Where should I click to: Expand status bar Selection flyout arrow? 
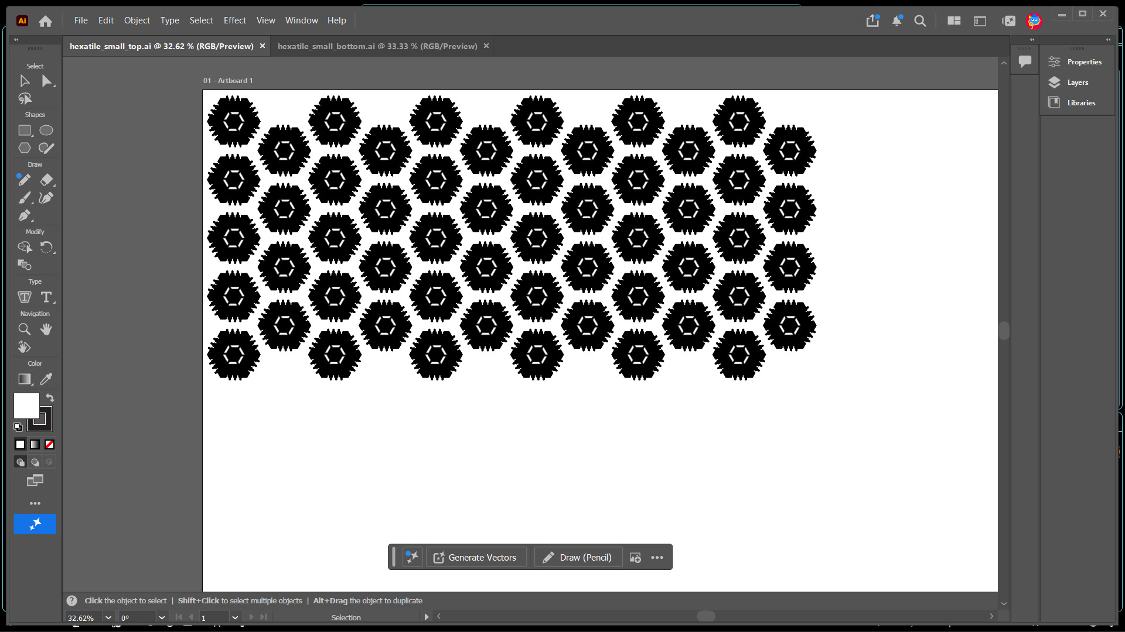point(427,617)
